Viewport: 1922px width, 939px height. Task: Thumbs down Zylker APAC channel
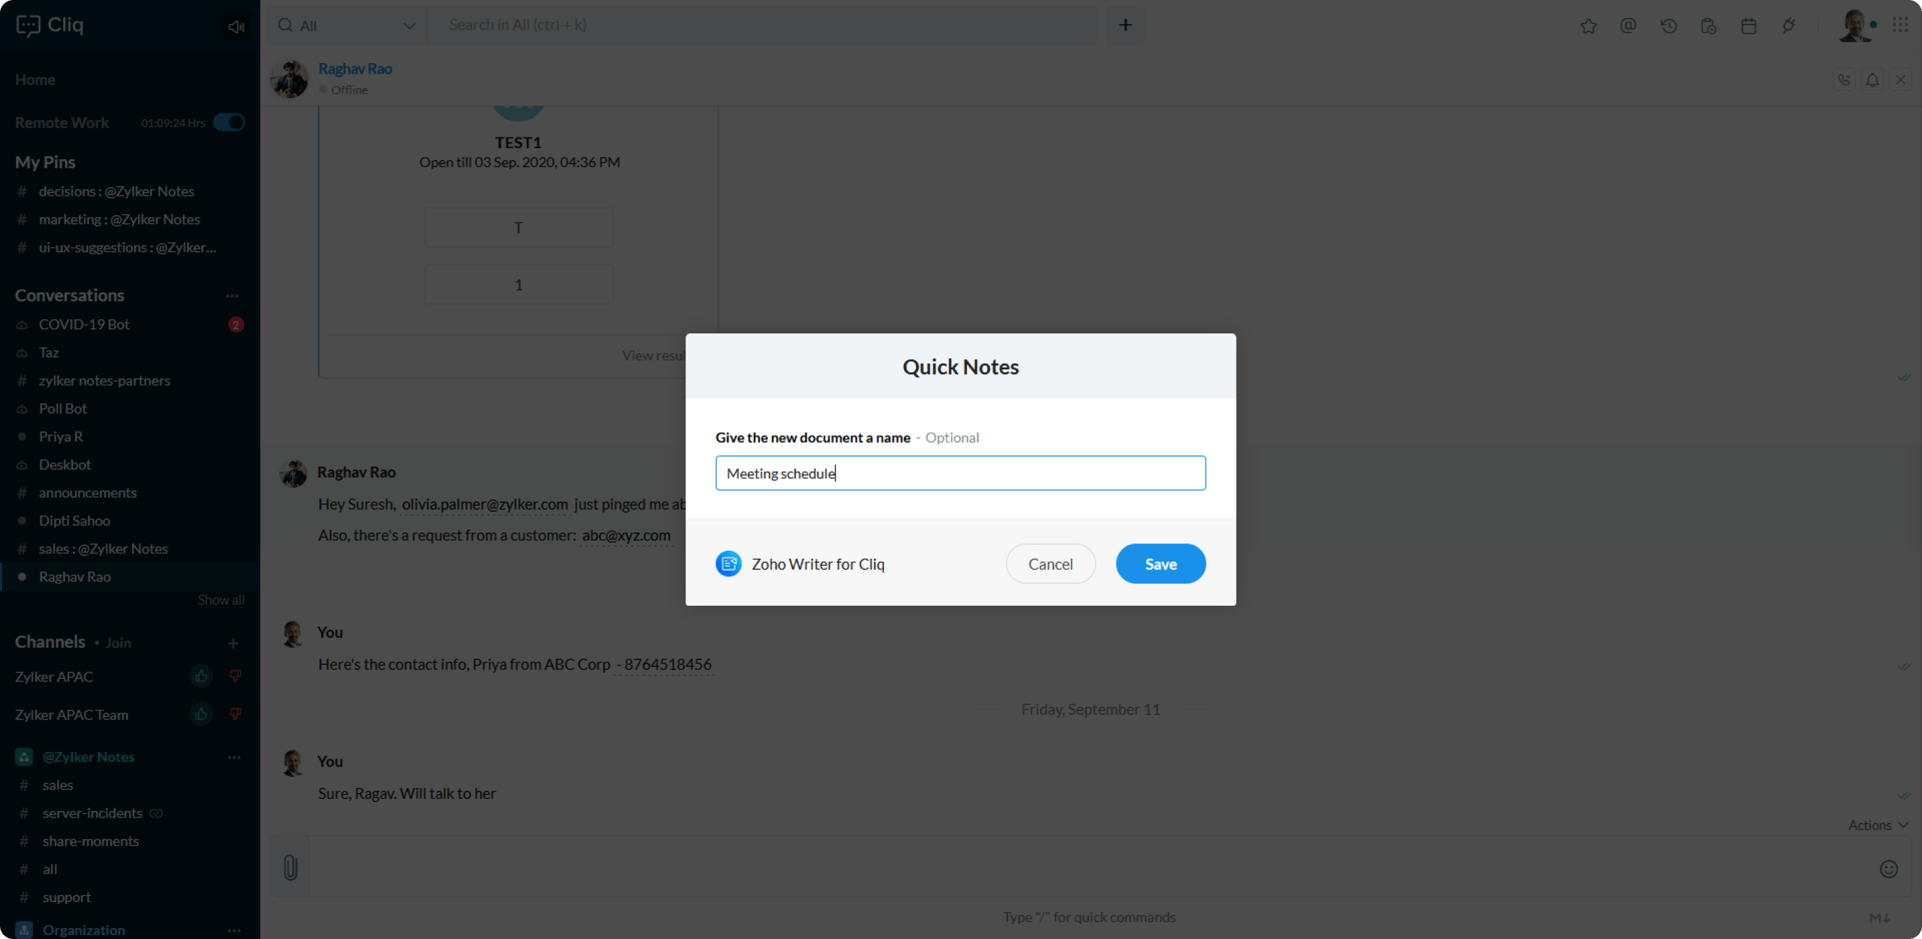[235, 676]
